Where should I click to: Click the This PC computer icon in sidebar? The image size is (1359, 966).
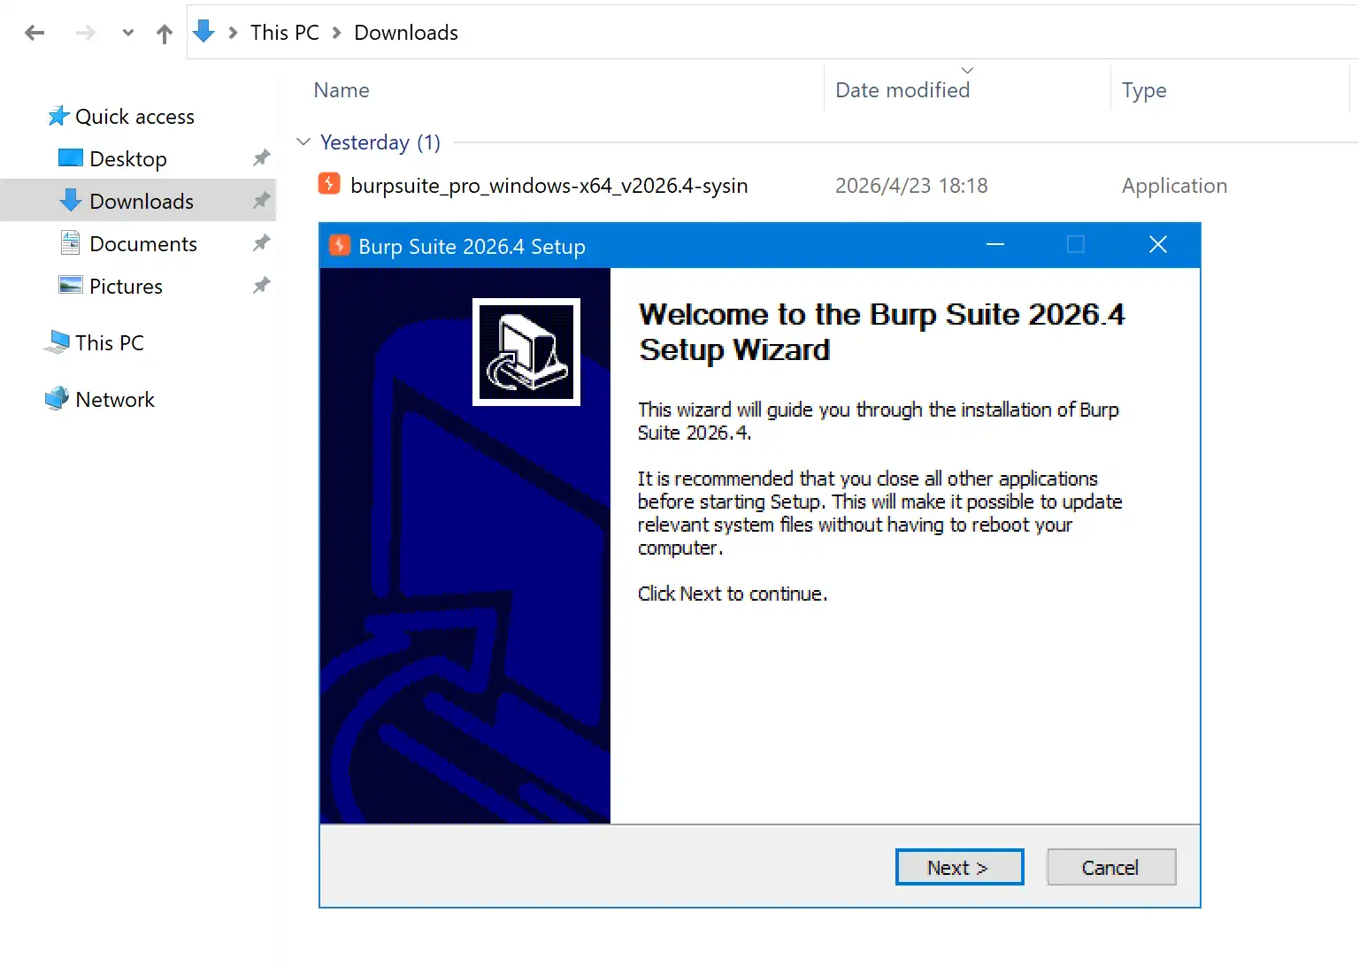[58, 342]
